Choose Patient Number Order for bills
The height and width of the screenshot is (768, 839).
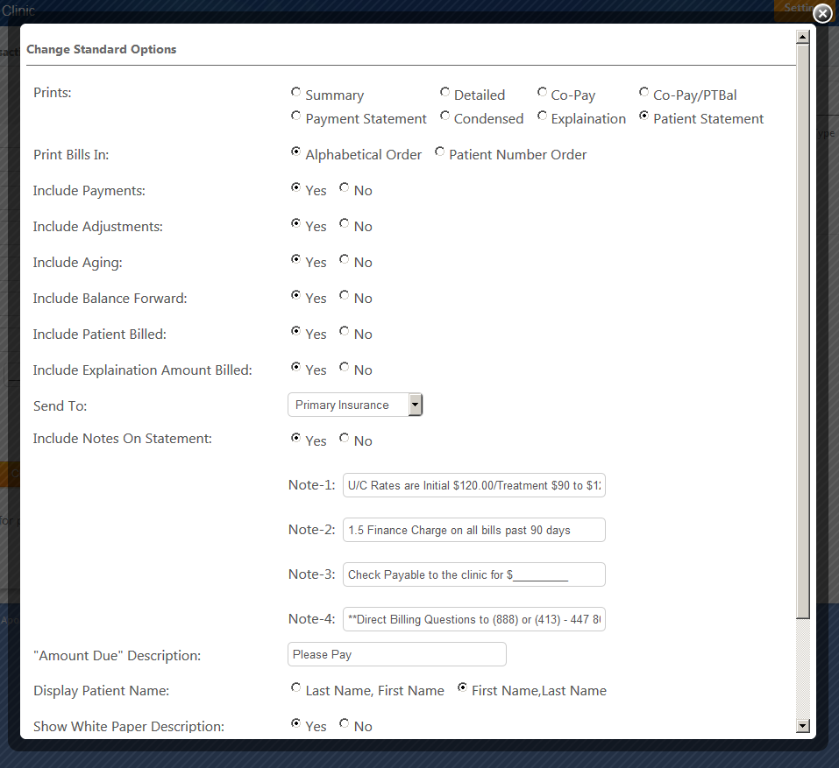tap(440, 152)
